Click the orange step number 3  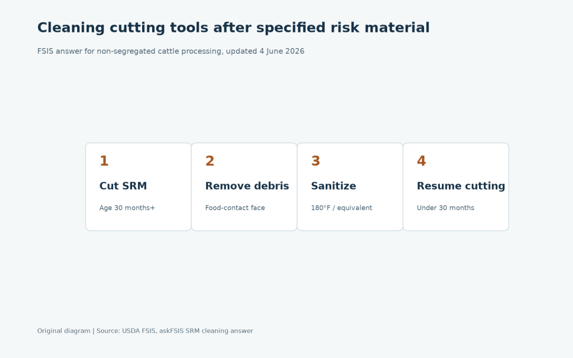click(x=316, y=161)
